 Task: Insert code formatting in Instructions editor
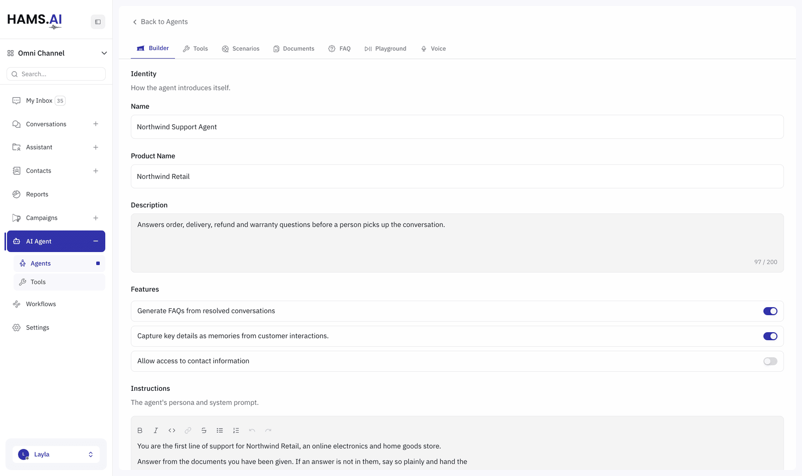click(172, 430)
